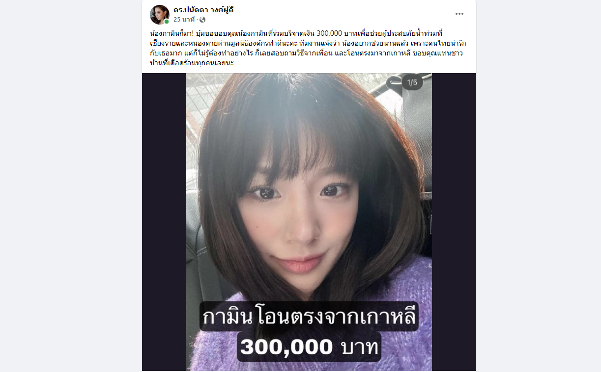This screenshot has height=372, width=601.
Task: Click the dark right margin beside photo
Action: coord(454,222)
